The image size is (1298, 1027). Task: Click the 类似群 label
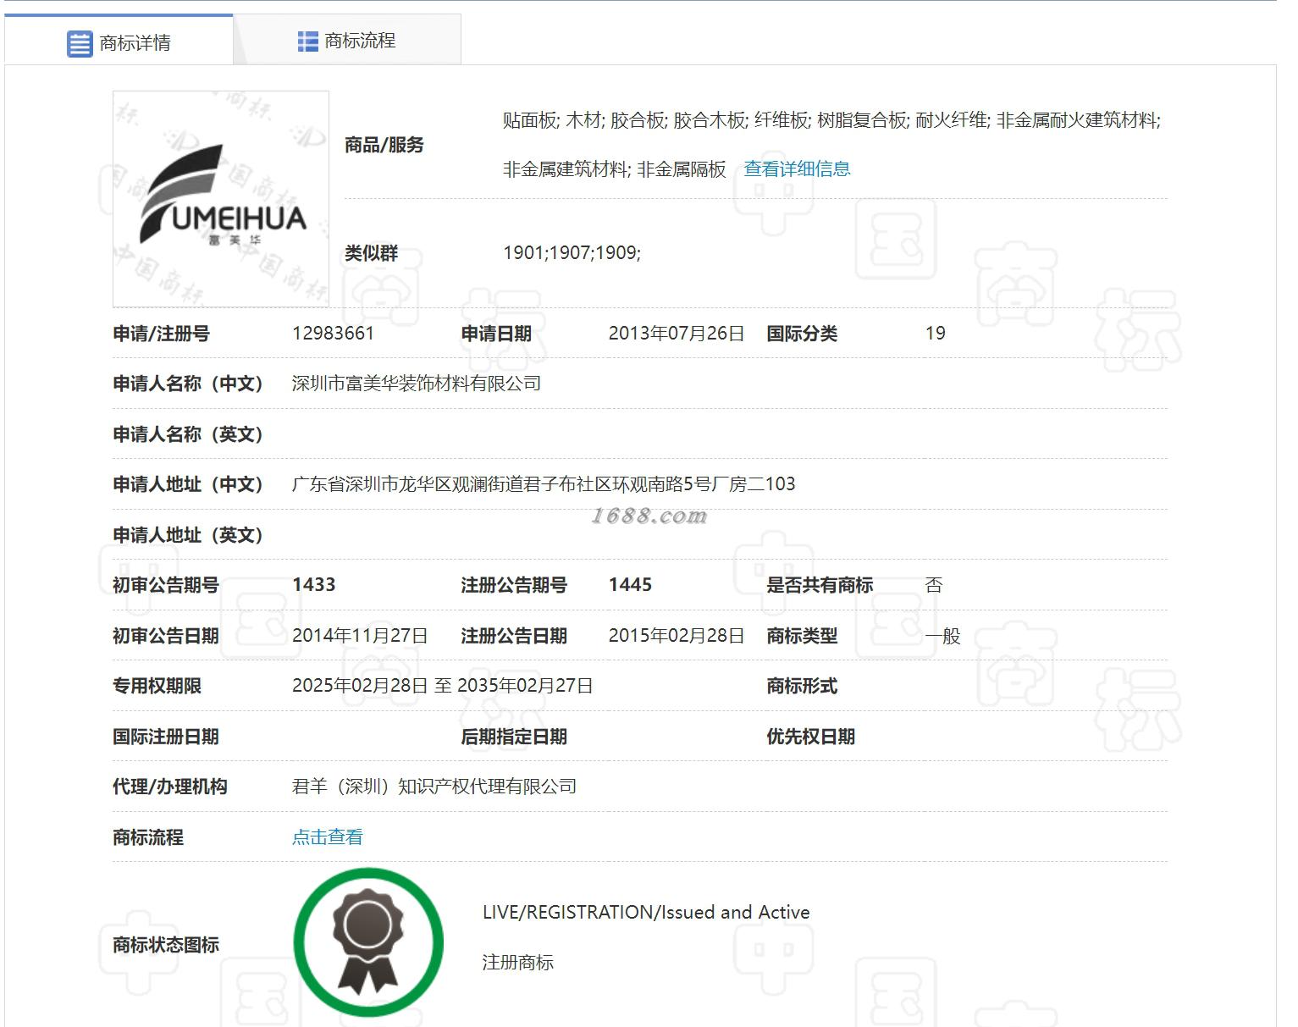(371, 253)
